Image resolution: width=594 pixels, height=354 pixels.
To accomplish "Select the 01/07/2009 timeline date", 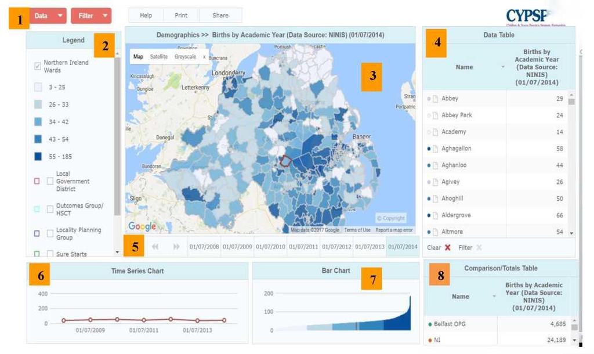I will (x=237, y=247).
